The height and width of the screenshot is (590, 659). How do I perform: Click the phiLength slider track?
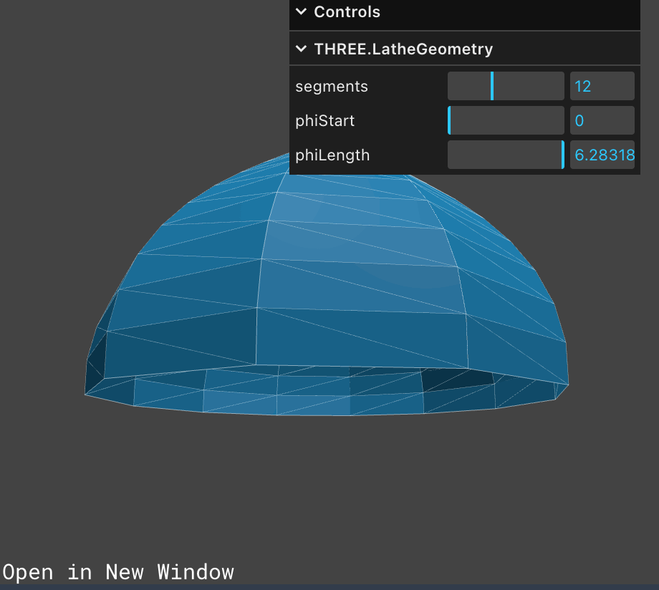click(506, 155)
